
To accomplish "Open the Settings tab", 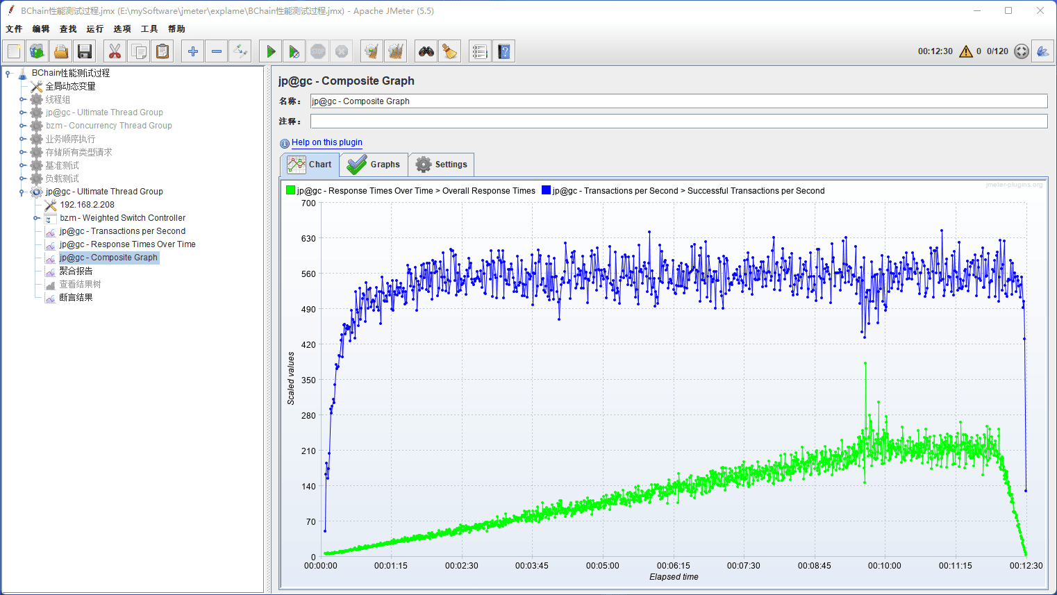I will tap(442, 165).
